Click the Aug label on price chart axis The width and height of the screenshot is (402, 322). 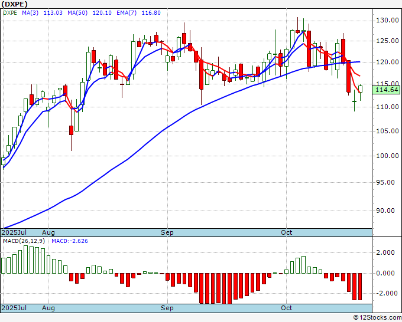coord(48,232)
